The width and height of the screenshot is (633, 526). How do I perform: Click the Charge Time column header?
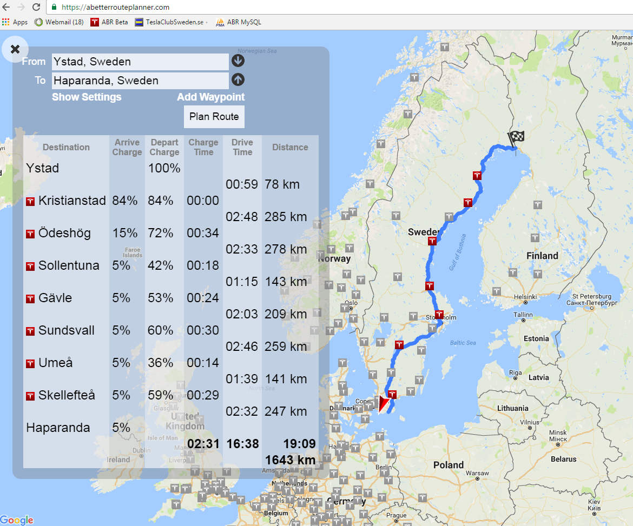tap(203, 147)
